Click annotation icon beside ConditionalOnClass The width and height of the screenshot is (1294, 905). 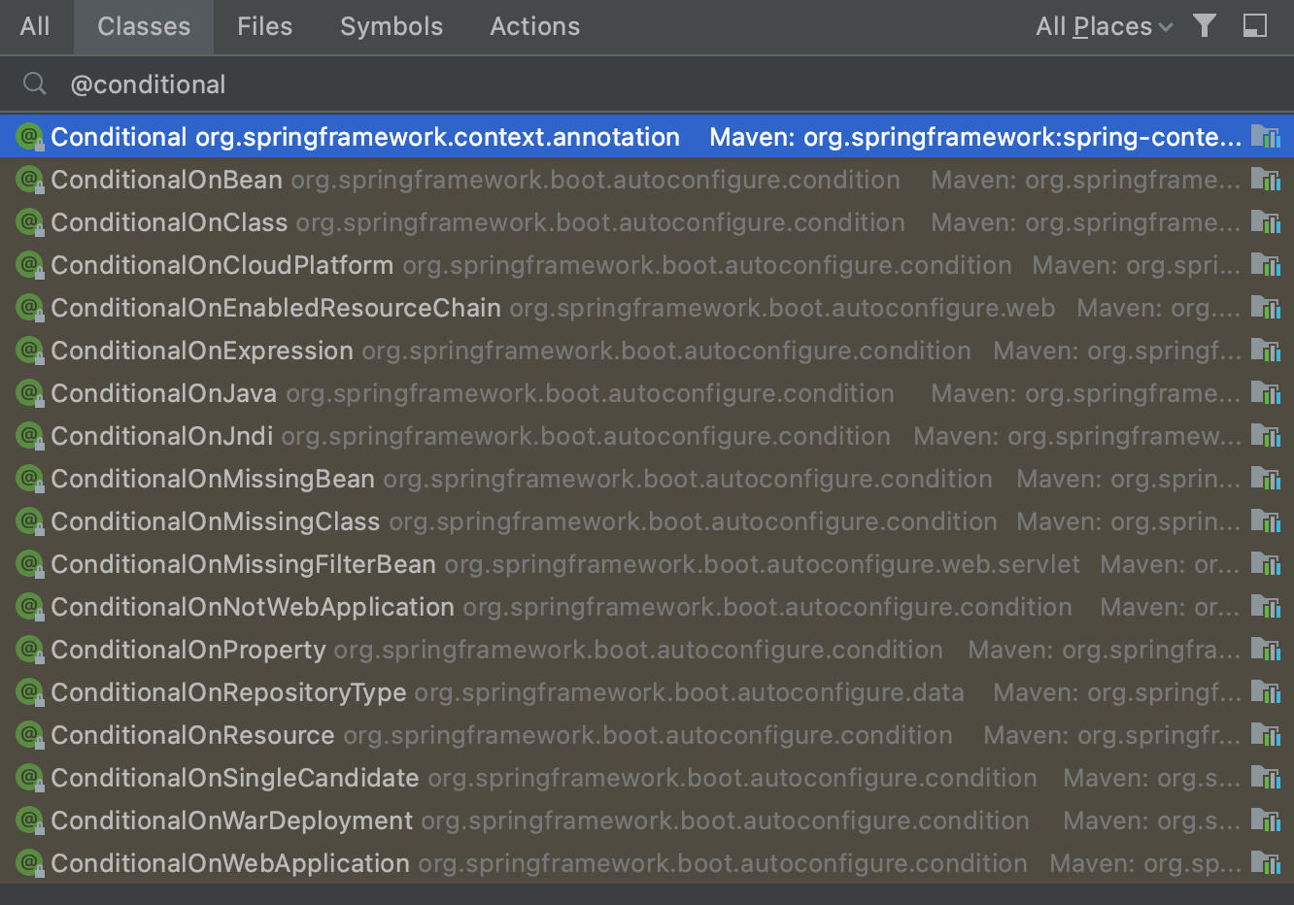(30, 222)
